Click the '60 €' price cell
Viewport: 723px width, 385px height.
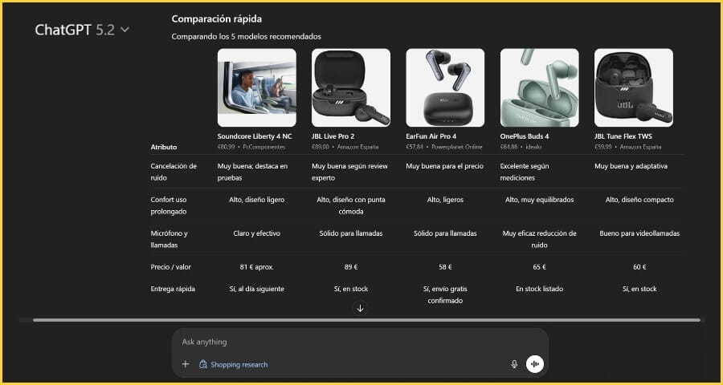639,267
